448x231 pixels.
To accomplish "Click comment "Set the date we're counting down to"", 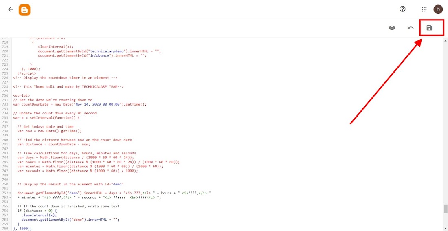I will coord(53,100).
